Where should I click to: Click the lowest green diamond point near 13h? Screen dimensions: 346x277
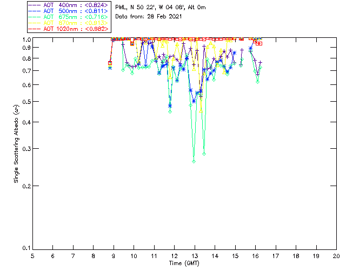coord(194,162)
